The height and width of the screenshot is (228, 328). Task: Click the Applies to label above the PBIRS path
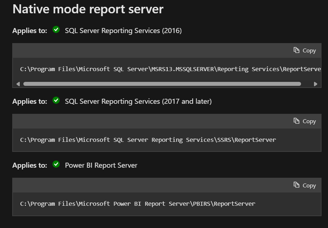pyautogui.click(x=30, y=165)
